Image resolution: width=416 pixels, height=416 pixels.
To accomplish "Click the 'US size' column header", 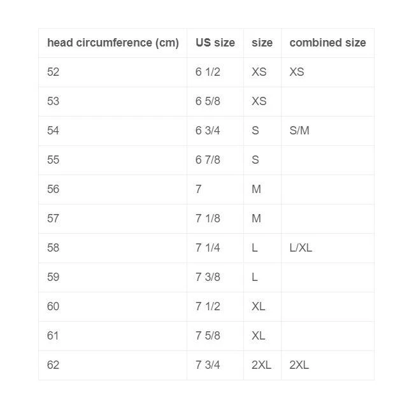I will point(215,43).
